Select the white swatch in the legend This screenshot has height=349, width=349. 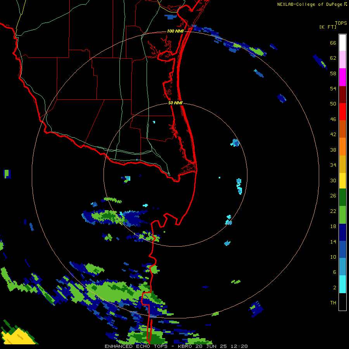point(342,43)
